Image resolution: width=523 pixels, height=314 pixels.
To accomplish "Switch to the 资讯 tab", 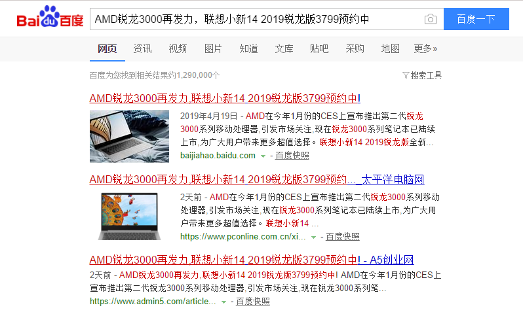I will tap(142, 49).
